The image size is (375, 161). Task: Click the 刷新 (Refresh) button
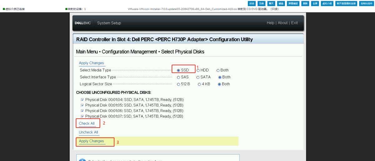point(305,3)
